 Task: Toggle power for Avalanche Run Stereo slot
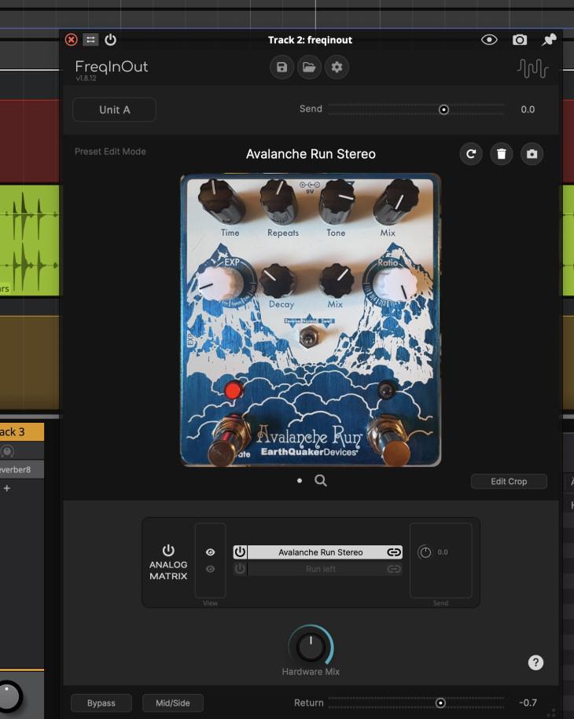240,552
